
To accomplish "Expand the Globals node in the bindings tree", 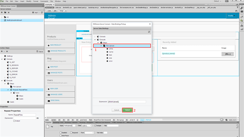I will [x=95, y=36].
